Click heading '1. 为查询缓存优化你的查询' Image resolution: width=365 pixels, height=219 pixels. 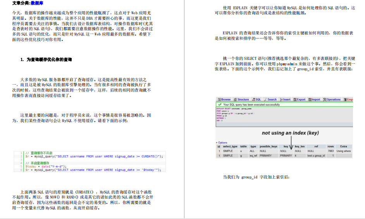[46, 59]
